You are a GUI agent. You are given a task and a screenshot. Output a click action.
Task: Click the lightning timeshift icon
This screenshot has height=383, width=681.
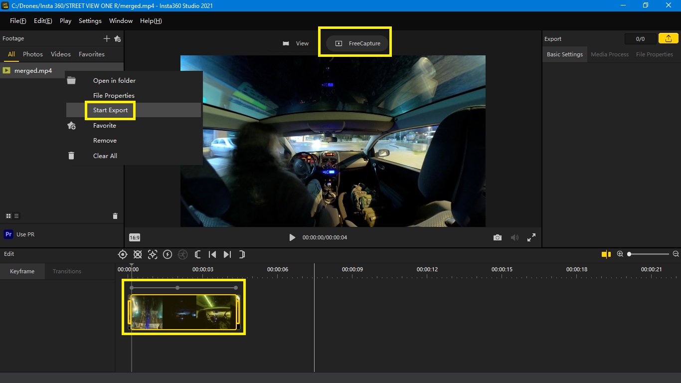point(168,254)
